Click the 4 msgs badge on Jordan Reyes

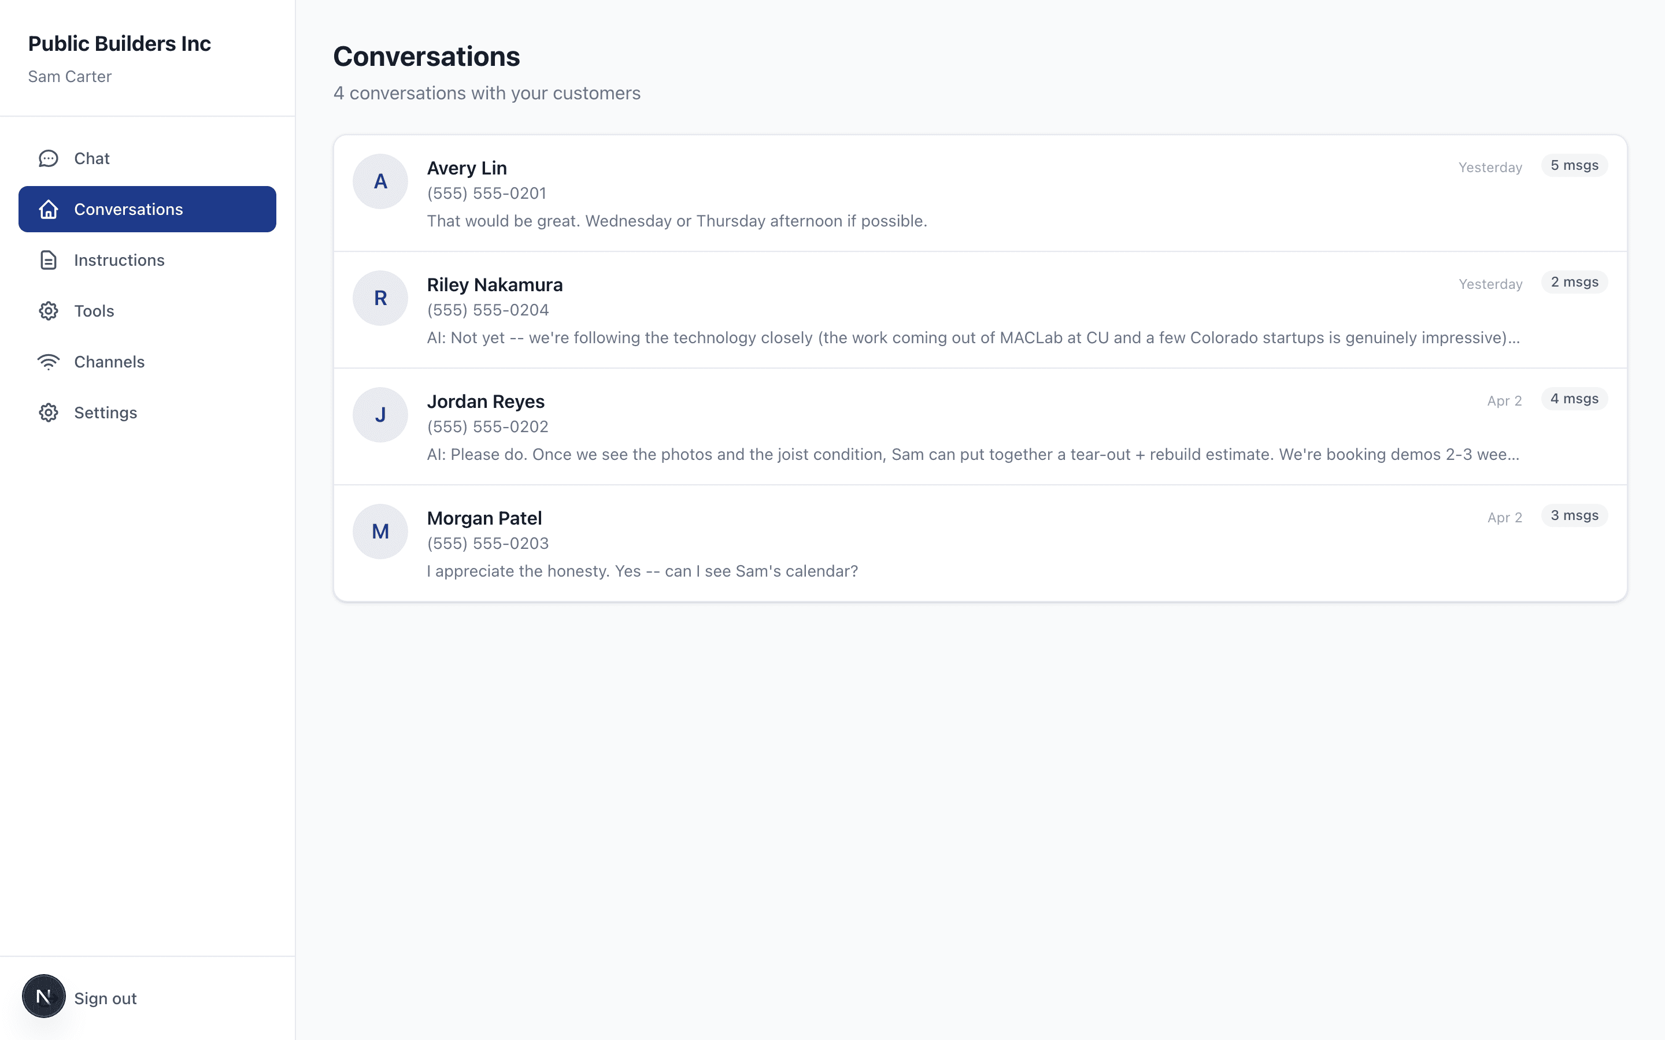[x=1574, y=398]
